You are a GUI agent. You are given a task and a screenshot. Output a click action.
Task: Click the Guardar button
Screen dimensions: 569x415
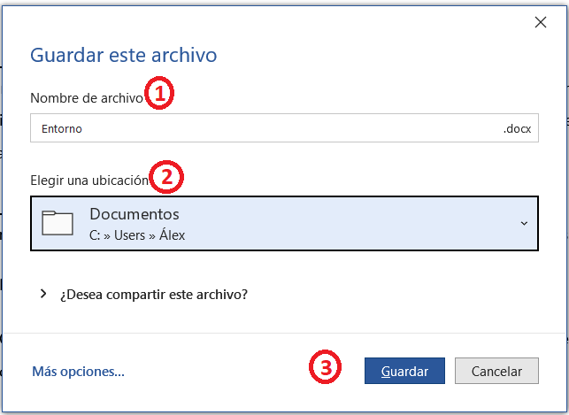[404, 371]
